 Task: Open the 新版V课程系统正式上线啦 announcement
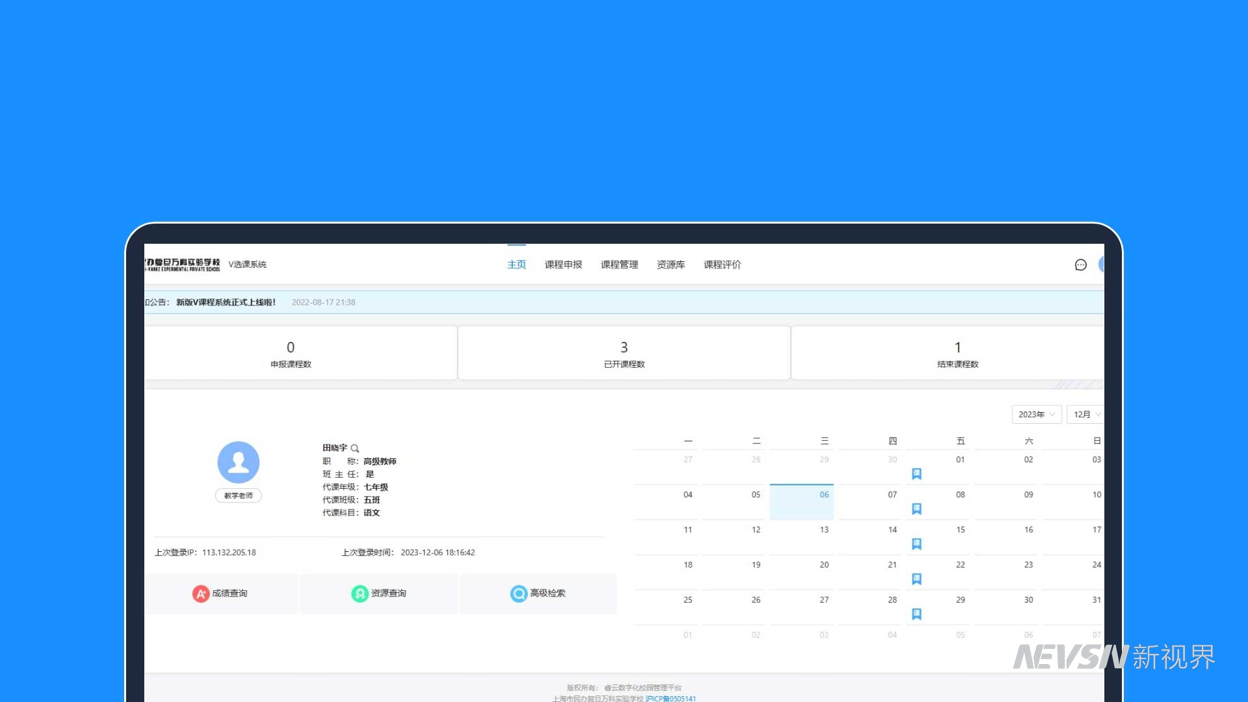(x=226, y=302)
